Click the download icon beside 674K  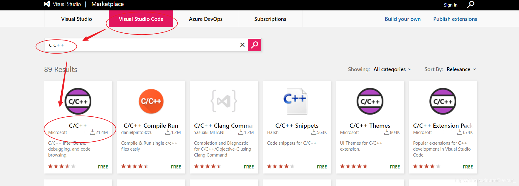460,132
